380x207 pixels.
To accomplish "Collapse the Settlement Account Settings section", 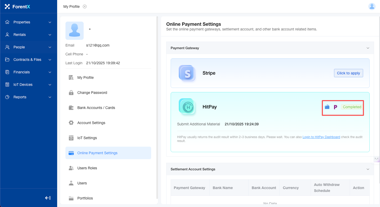I will click(368, 169).
